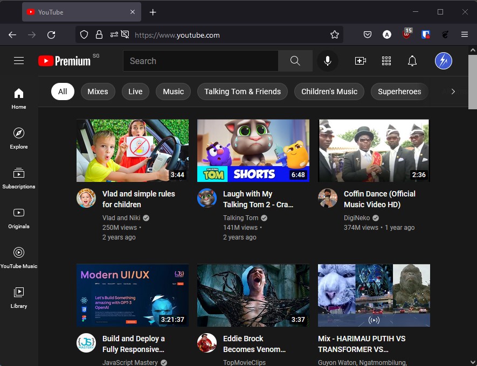Close the YouTube tab

[133, 12]
